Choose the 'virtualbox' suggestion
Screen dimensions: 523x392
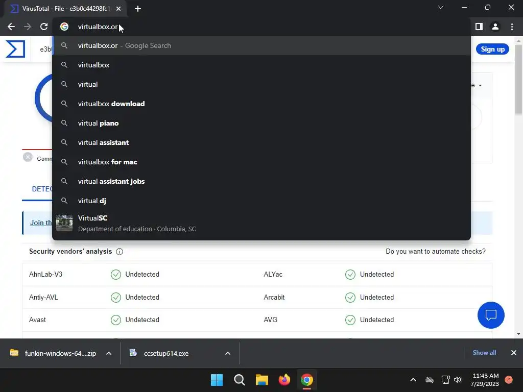[x=261, y=65]
